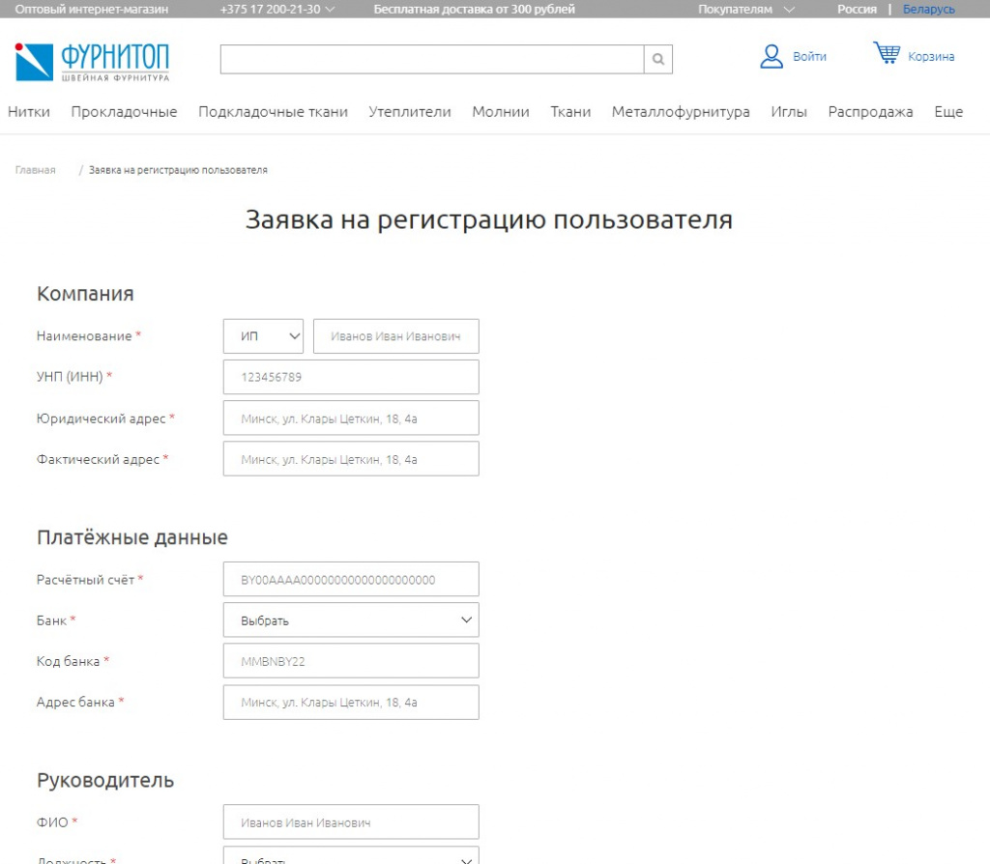The height and width of the screenshot is (864, 990).
Task: Click the user profile icon next to Войти
Action: click(771, 56)
